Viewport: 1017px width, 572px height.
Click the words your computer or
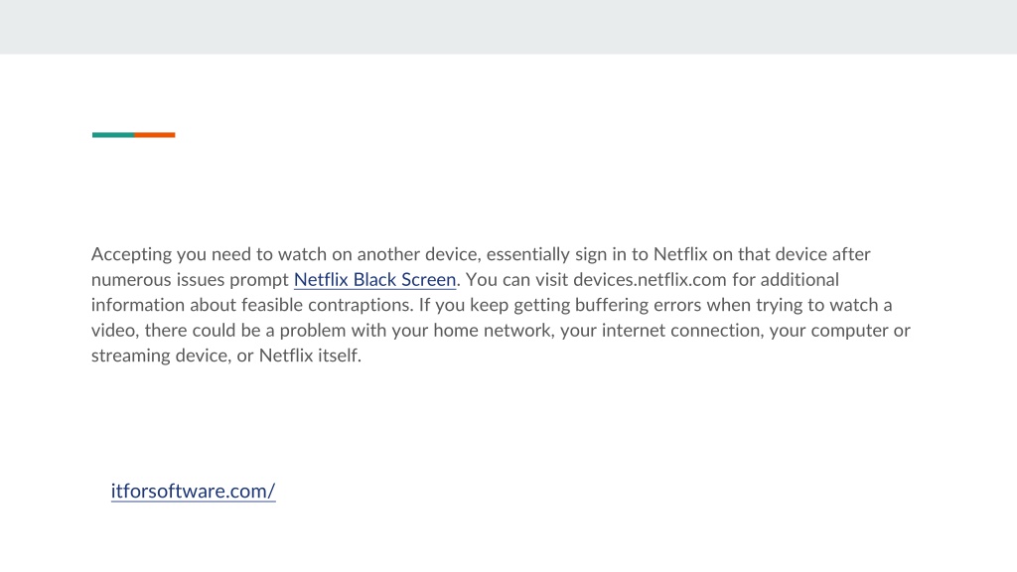click(x=840, y=330)
